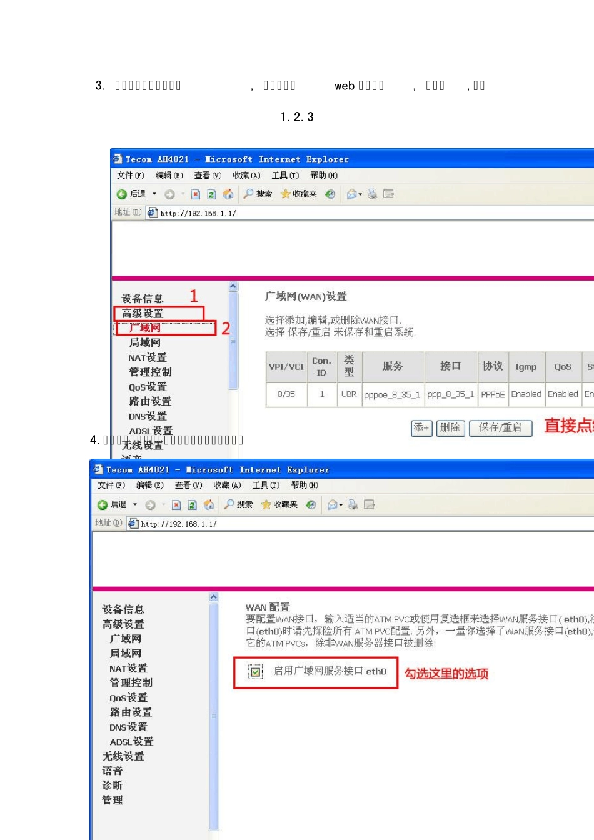Click table cell PPPoE
594x840 pixels.
pyautogui.click(x=493, y=395)
